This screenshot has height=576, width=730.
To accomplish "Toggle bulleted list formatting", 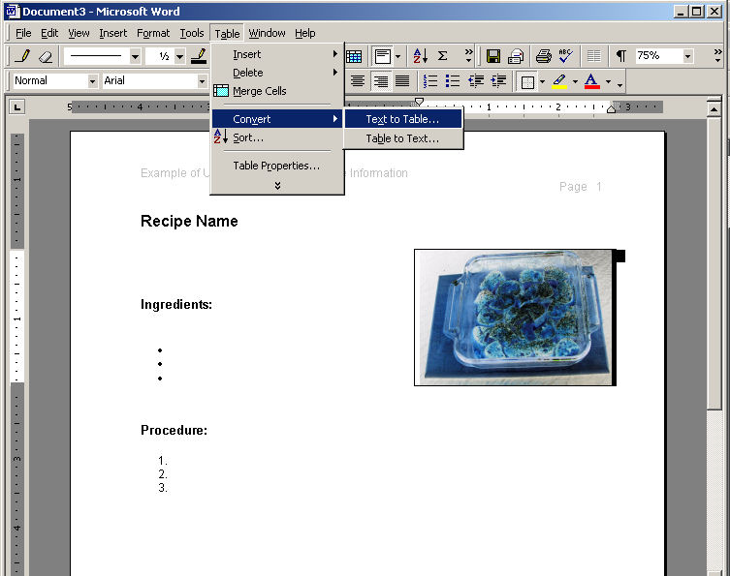I will point(453,81).
